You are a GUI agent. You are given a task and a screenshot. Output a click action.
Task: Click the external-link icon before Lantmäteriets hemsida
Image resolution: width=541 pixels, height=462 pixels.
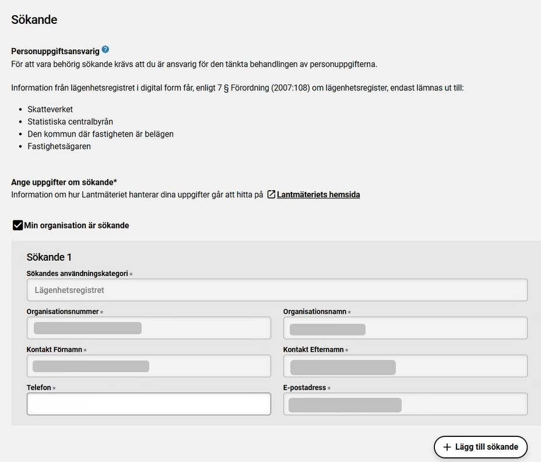point(271,195)
